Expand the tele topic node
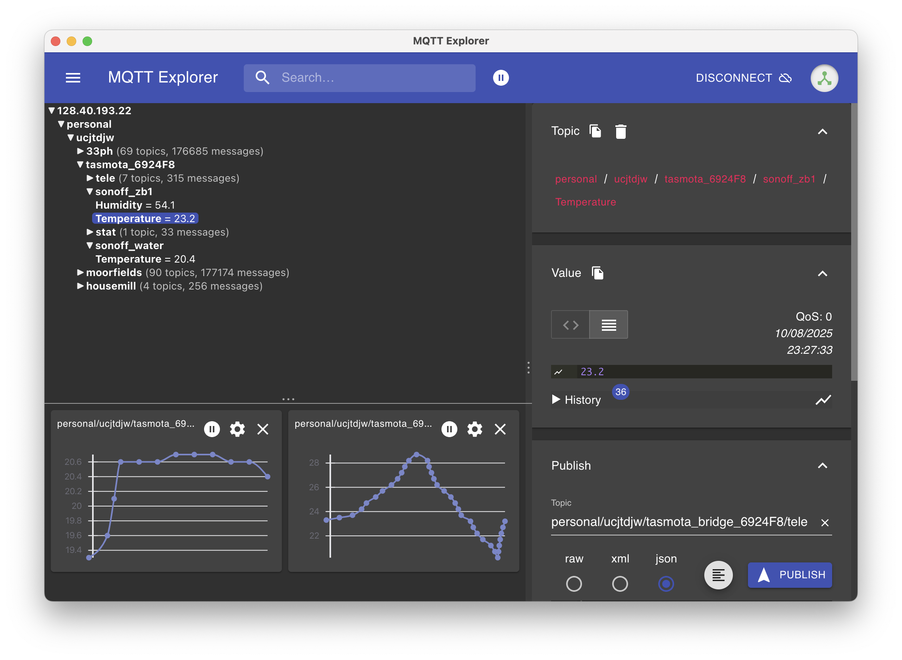The image size is (902, 660). 90,178
